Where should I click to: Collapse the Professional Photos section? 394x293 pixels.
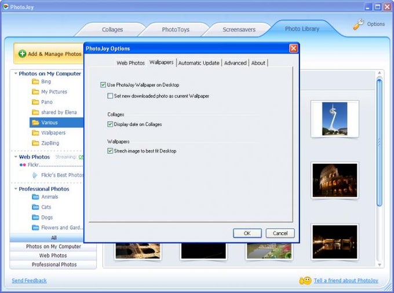click(16, 189)
